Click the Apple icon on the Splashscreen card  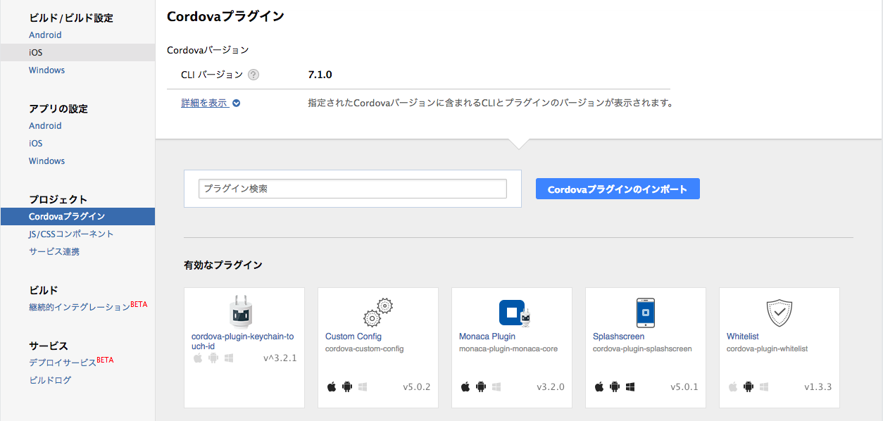599,387
